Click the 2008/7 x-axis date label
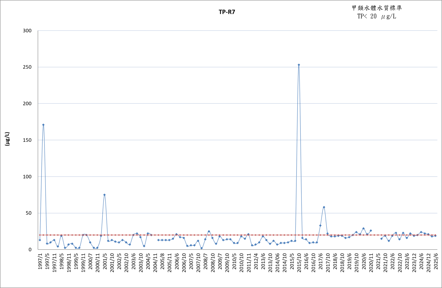The height and width of the screenshot is (288, 442). pyautogui.click(x=206, y=261)
